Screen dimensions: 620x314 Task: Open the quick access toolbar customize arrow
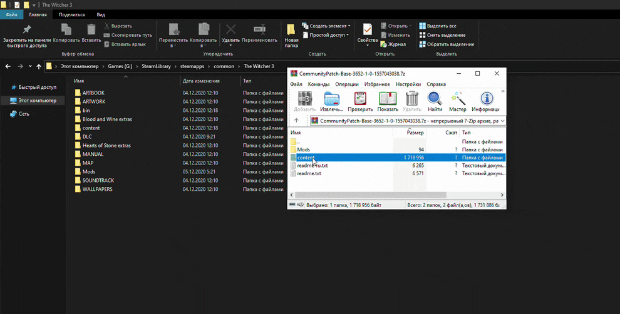34,5
